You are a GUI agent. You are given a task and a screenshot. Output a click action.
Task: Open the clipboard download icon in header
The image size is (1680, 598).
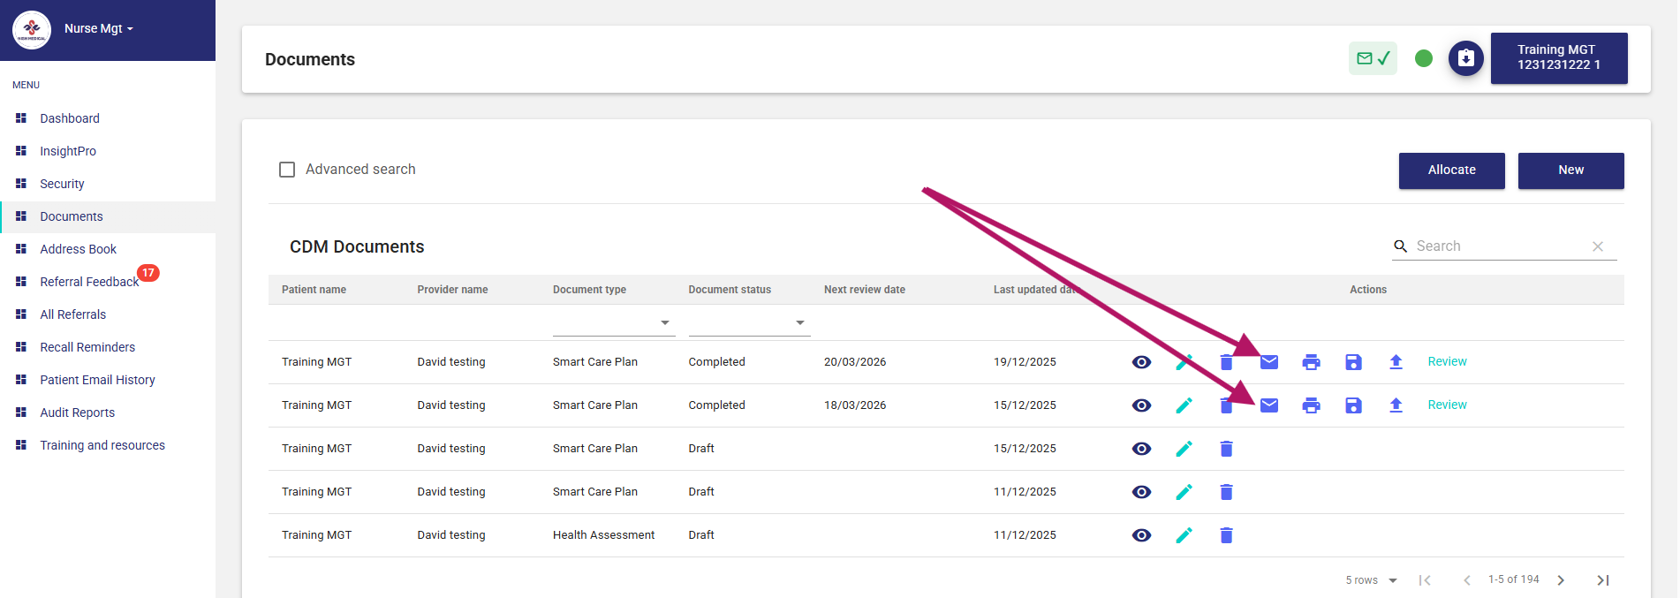(1465, 58)
